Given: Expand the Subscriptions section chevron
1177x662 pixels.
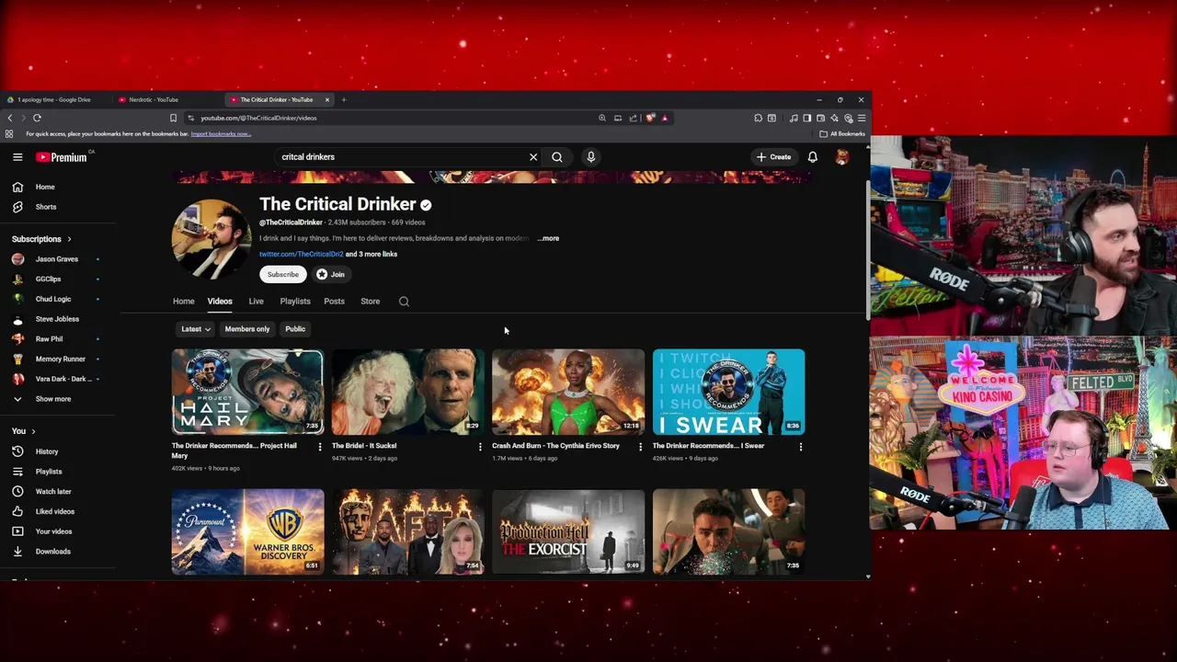Looking at the screenshot, I should click(x=69, y=239).
